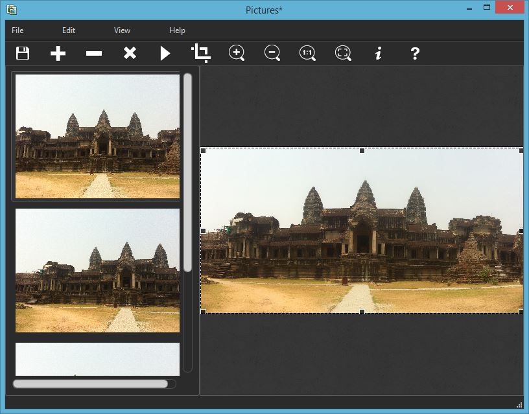The image size is (529, 414).
Task: Select the second temple thumbnail
Action: point(97,270)
